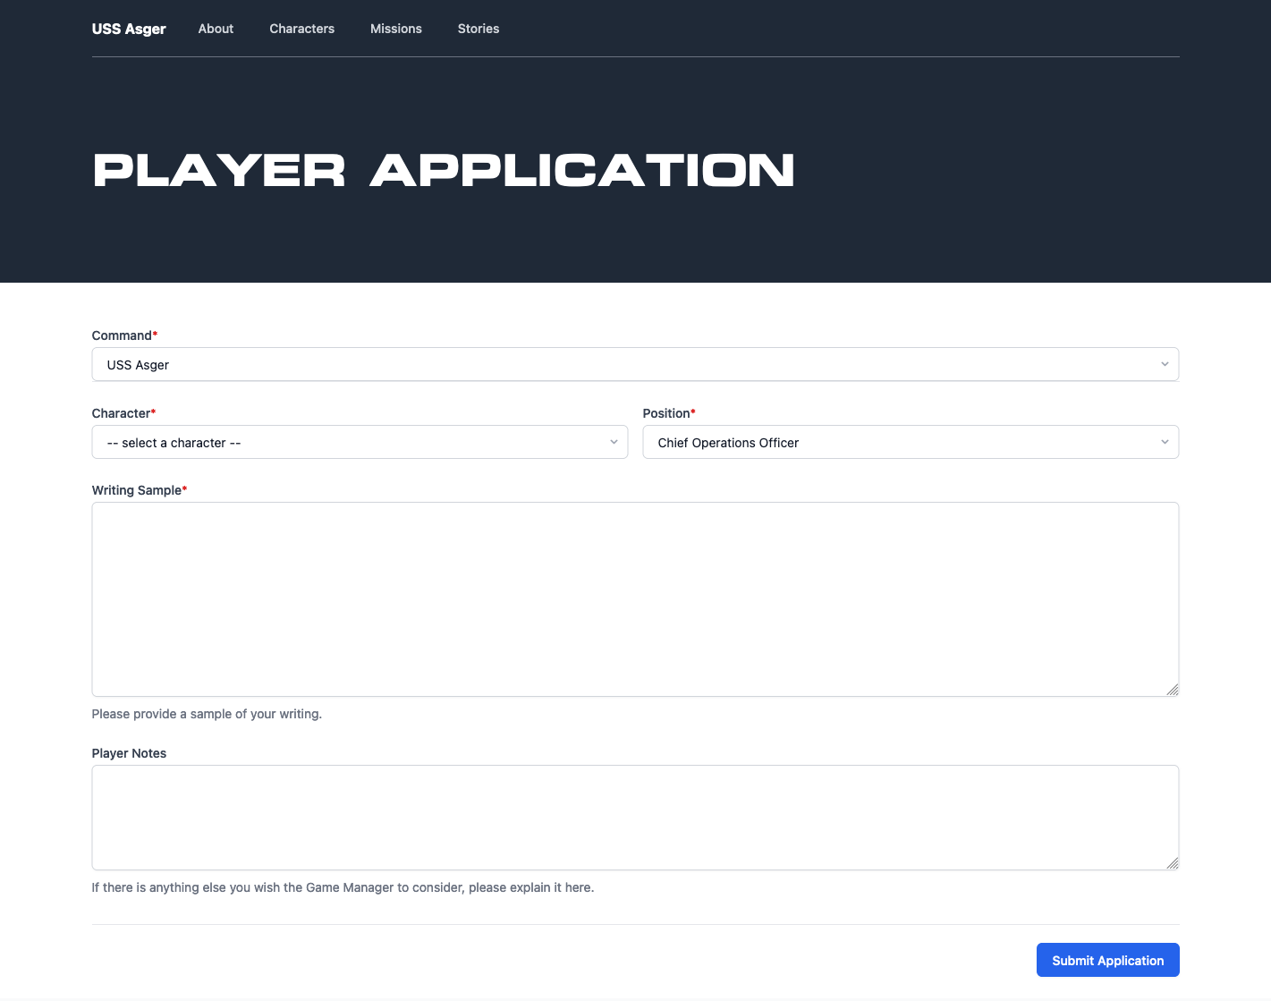Open the USS Asger home link

pos(129,29)
